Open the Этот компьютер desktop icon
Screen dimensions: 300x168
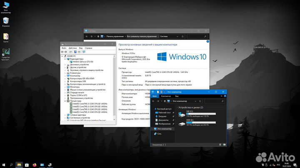pyautogui.click(x=6, y=7)
